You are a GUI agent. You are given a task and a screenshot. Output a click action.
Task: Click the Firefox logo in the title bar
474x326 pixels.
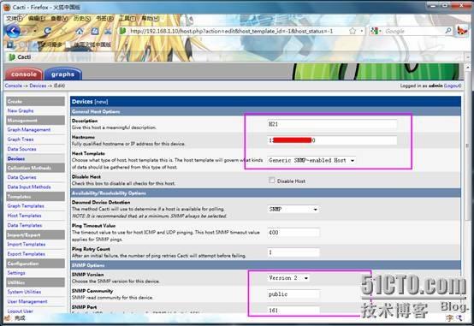coord(7,7)
